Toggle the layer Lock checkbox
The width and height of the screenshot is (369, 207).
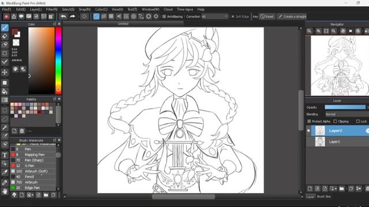357,121
